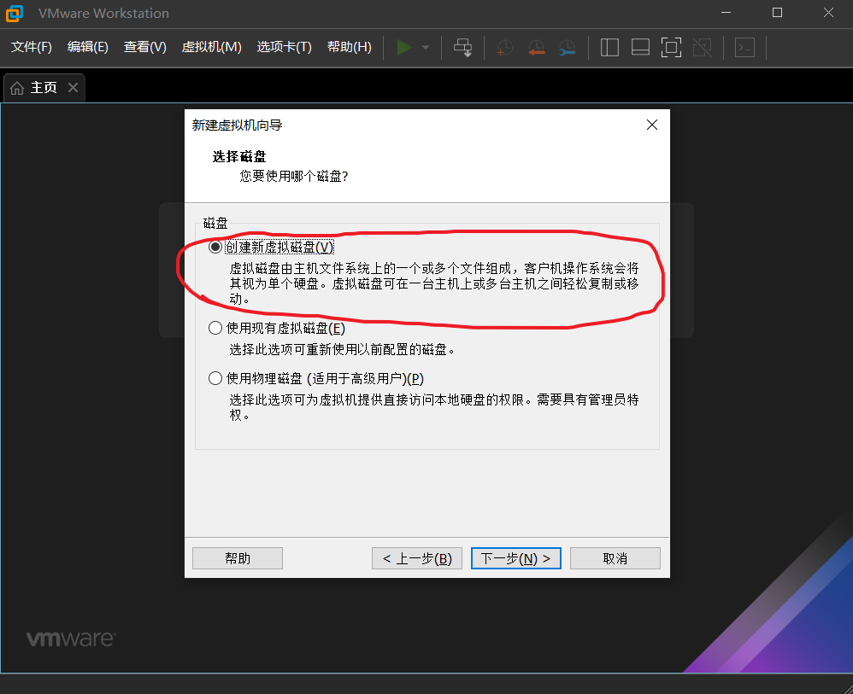Open the 虚拟机(M) menu
Viewport: 853px width, 694px height.
[x=211, y=47]
